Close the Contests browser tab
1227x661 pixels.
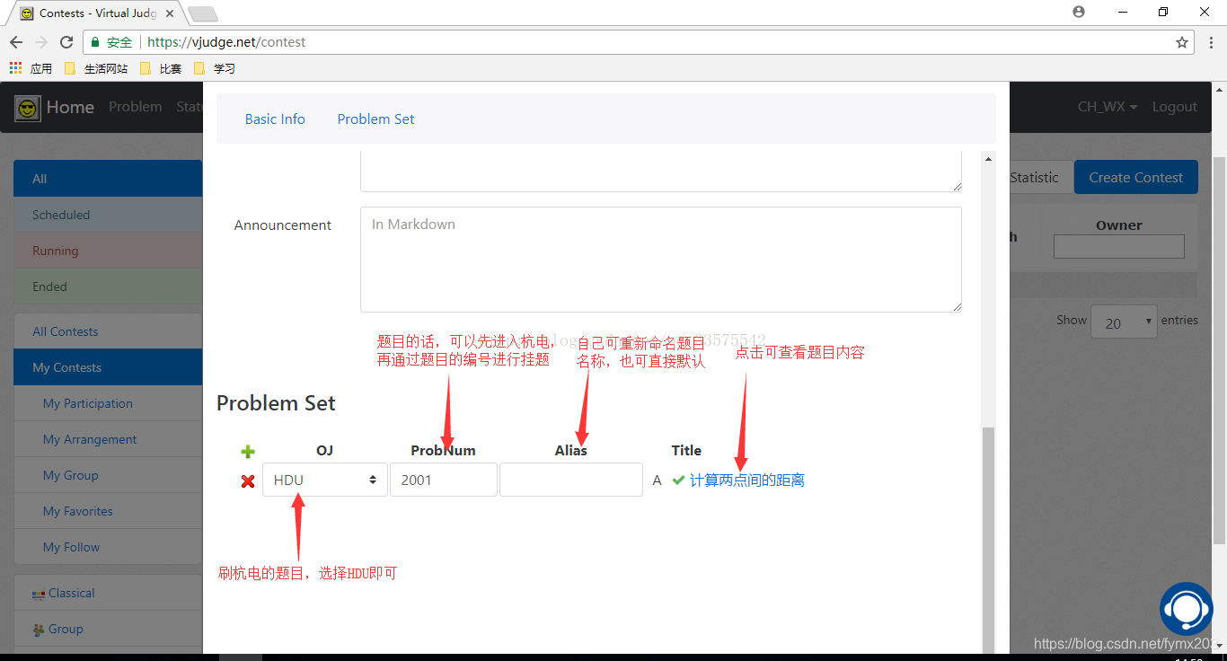pyautogui.click(x=170, y=13)
